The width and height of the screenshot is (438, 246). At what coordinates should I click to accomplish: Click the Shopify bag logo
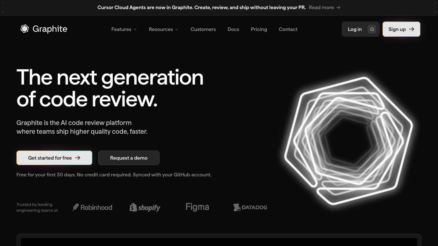point(133,207)
